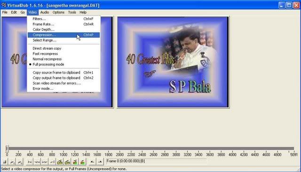The width and height of the screenshot is (301, 172).
Task: Set the selection start mark-in
Action: click(x=92, y=162)
